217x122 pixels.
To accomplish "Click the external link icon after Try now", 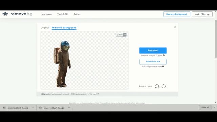I will pyautogui.click(x=97, y=94).
